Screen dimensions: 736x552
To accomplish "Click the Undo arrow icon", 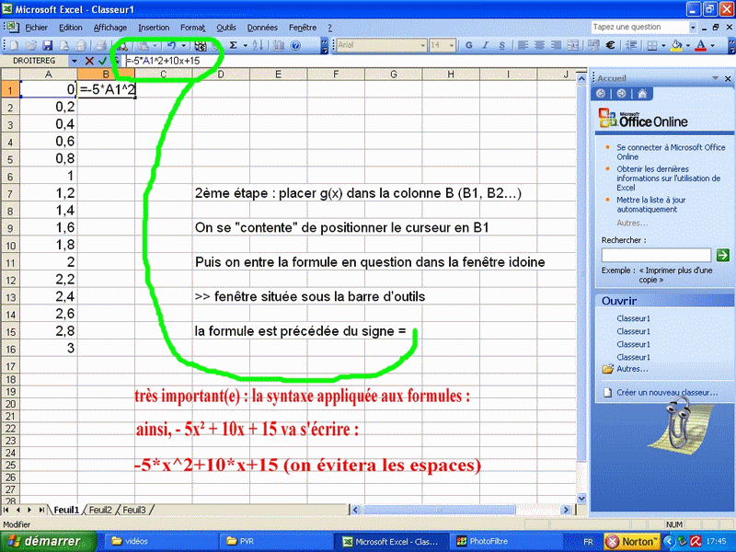I will [171, 45].
